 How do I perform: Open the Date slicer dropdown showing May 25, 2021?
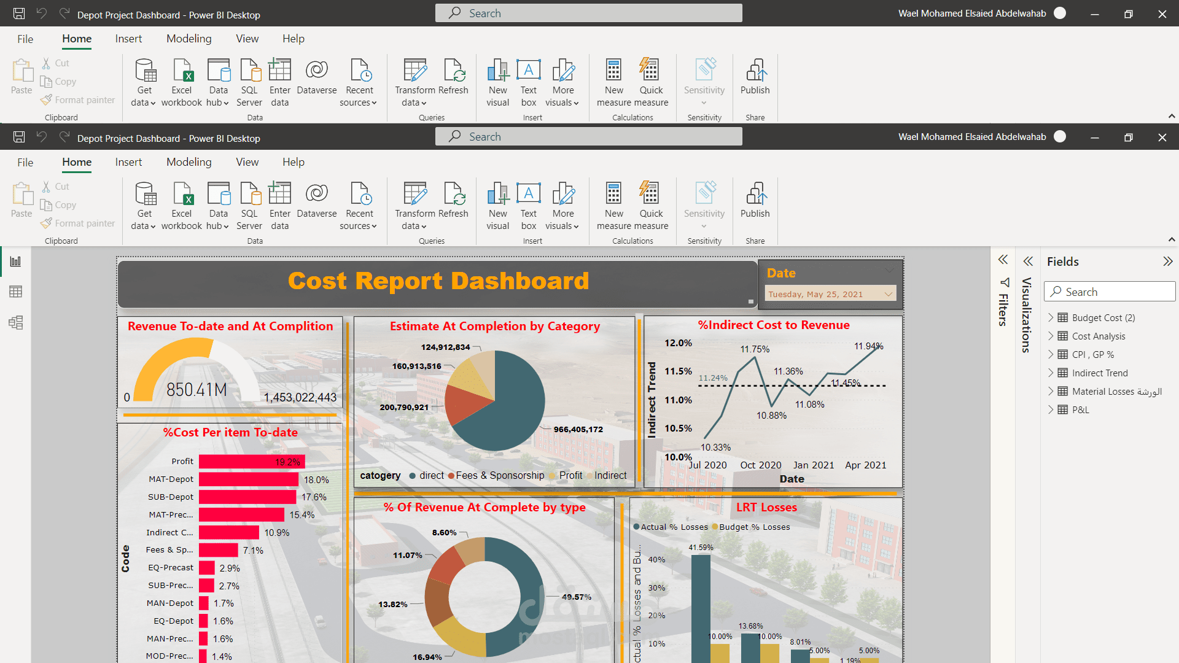(889, 294)
